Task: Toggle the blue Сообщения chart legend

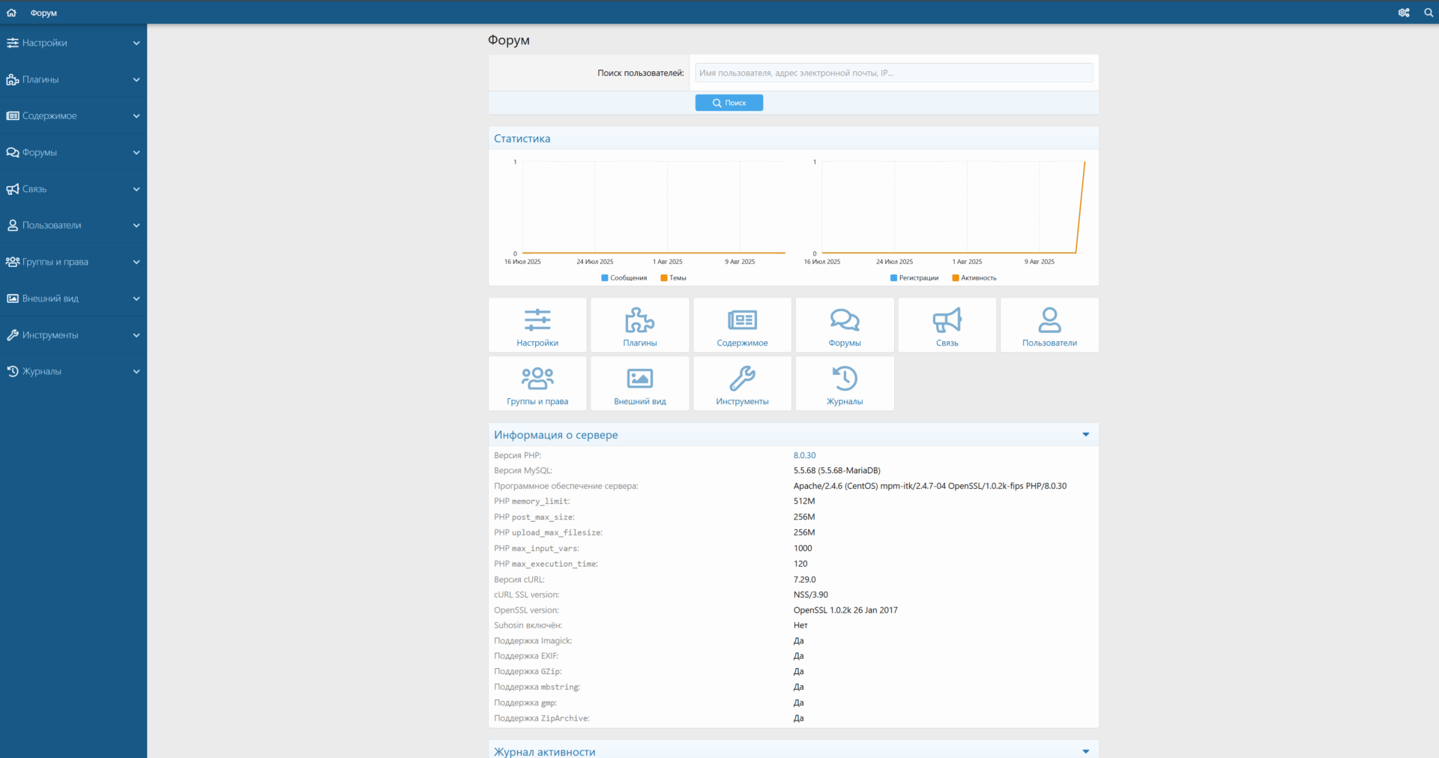Action: coord(624,278)
